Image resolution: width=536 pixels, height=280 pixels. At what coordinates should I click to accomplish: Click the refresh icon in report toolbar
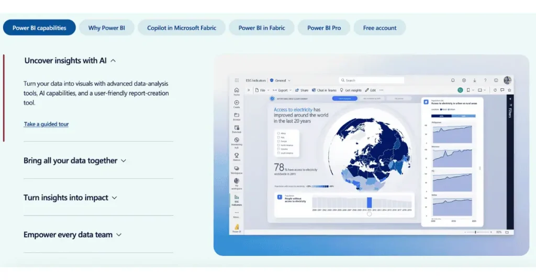pyautogui.click(x=495, y=90)
